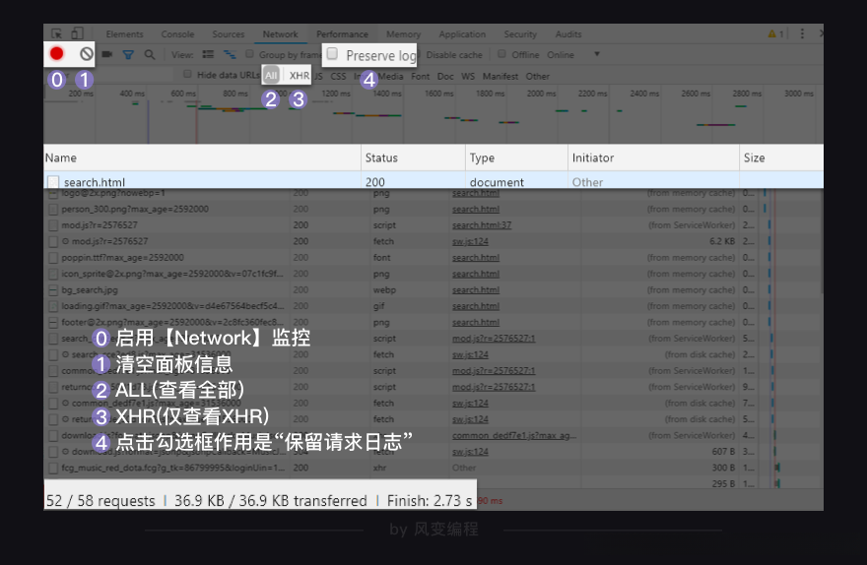The image size is (867, 565).
Task: Go to the Performance tab
Action: [342, 34]
